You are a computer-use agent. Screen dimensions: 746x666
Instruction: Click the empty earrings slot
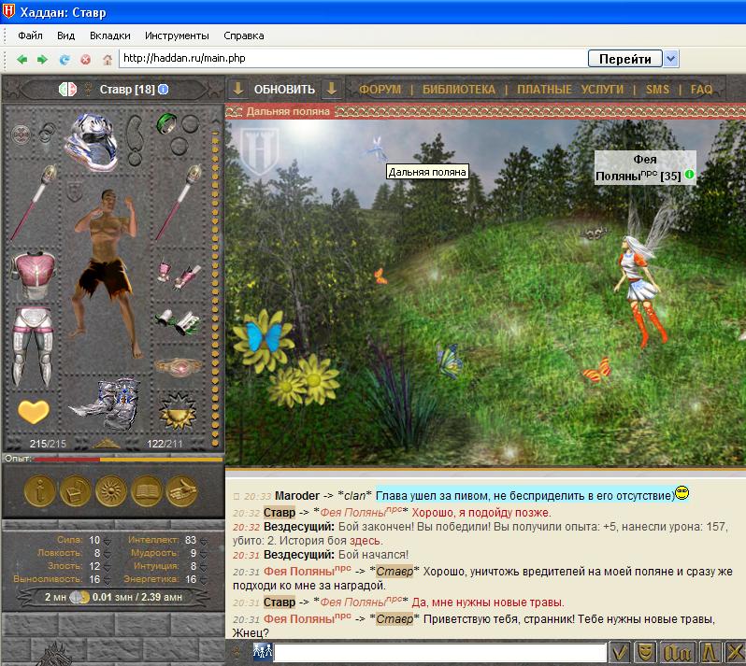pos(47,133)
